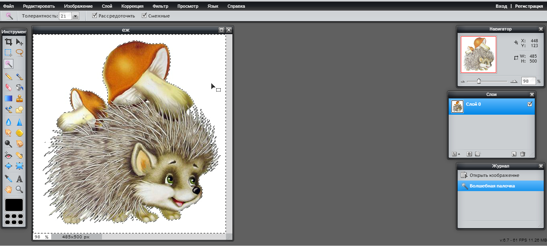The image size is (547, 246).
Task: Select the Hand pan tool
Action: pos(8,189)
